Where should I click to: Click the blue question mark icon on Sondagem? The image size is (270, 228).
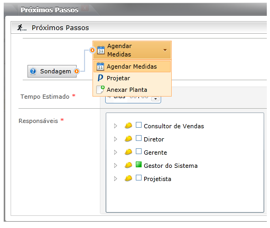(x=33, y=71)
